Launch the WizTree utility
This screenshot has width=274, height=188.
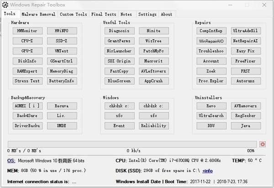click(153, 41)
